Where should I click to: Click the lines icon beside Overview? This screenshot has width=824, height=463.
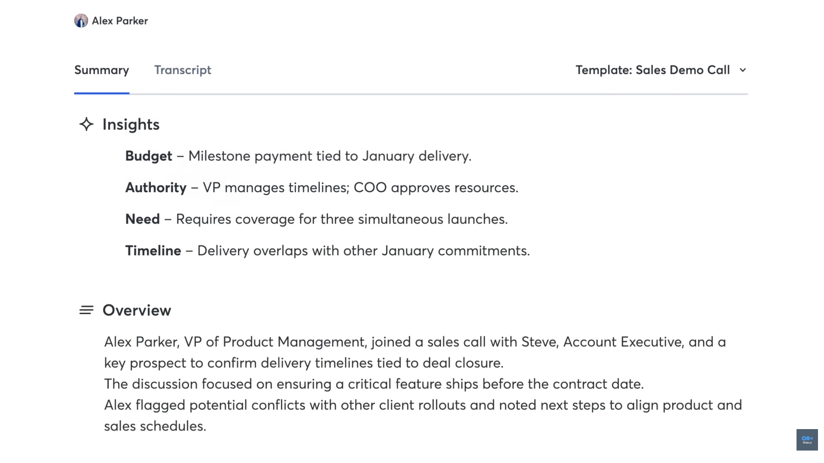[86, 310]
